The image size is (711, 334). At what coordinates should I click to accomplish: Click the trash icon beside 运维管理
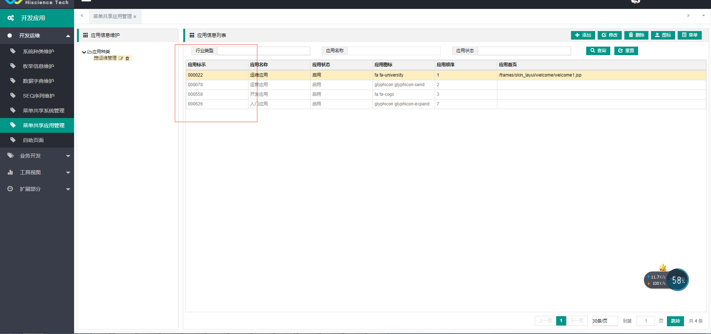pyautogui.click(x=127, y=58)
